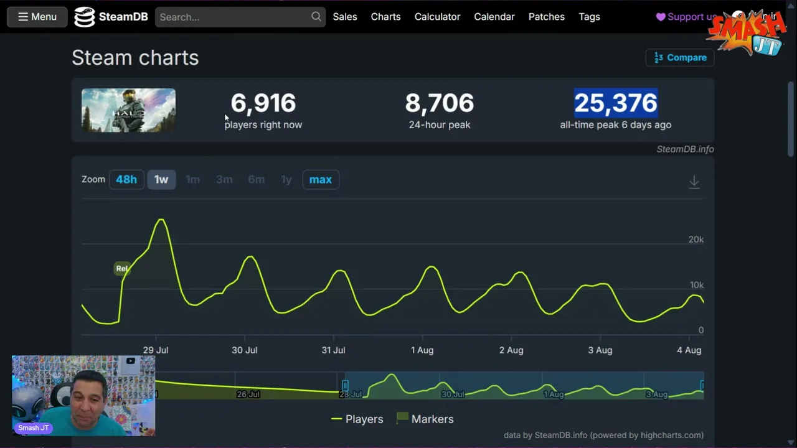Select the 1w zoom option
Viewport: 797px width, 448px height.
pyautogui.click(x=161, y=179)
